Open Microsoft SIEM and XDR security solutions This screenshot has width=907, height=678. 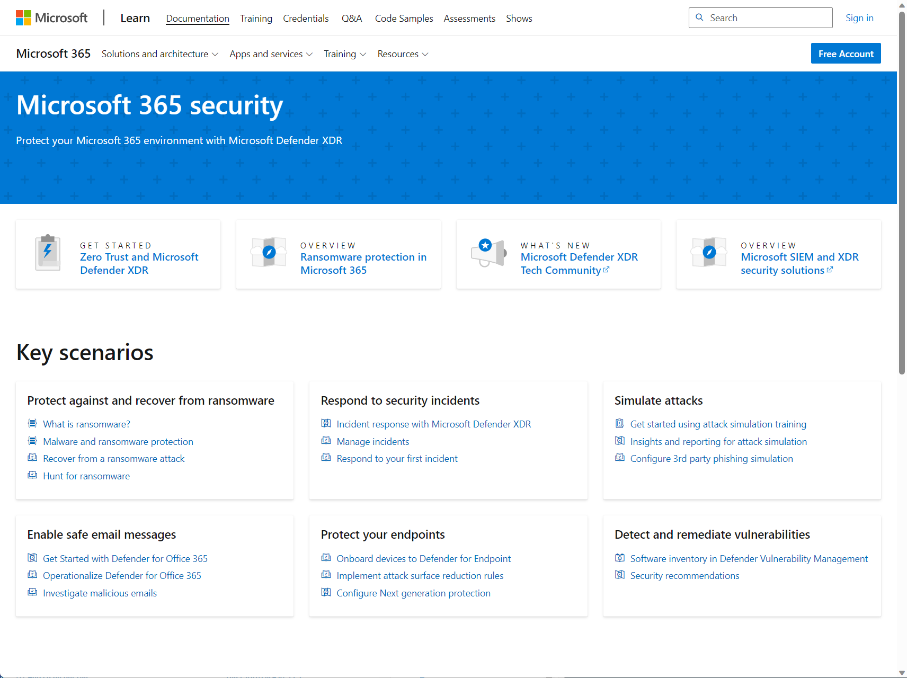pos(799,264)
